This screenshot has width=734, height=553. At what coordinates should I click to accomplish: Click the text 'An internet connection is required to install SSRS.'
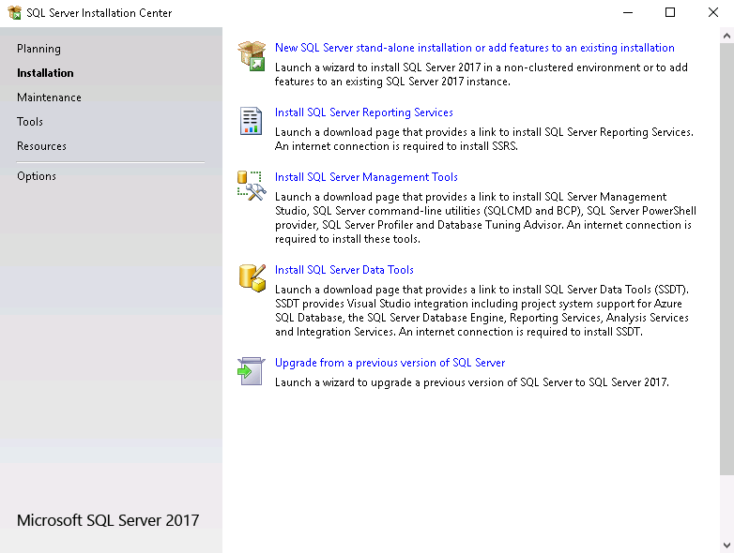click(x=396, y=146)
